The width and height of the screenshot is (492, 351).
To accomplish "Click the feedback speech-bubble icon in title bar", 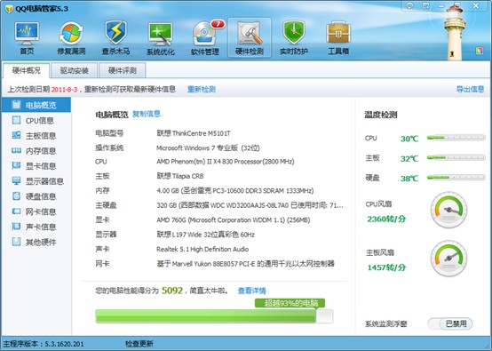I will [409, 6].
